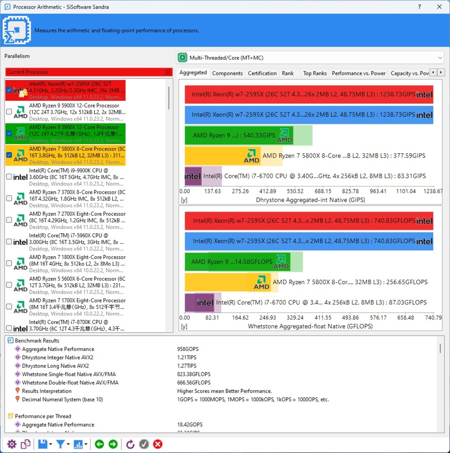Click the diamond icon beside Whetstone Single-float Native
450x453 pixels.
coord(18,374)
